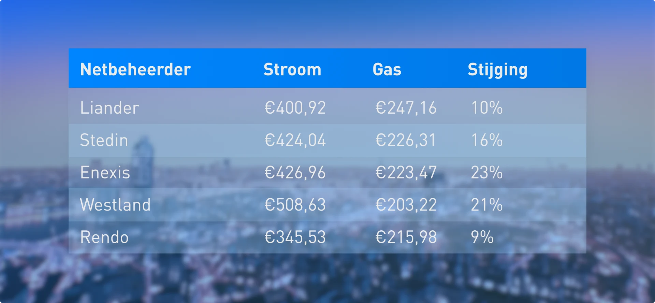Click the Stijging column header
The width and height of the screenshot is (655, 303).
497,70
